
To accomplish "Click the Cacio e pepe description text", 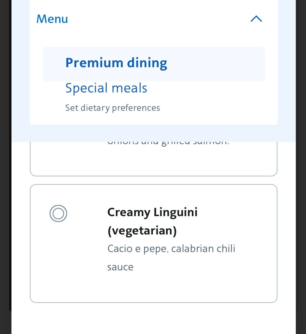I will (171, 249).
